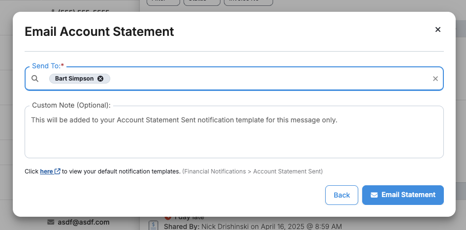The image size is (466, 230).
Task: Click the external-link icon next to here
Action: (x=58, y=171)
